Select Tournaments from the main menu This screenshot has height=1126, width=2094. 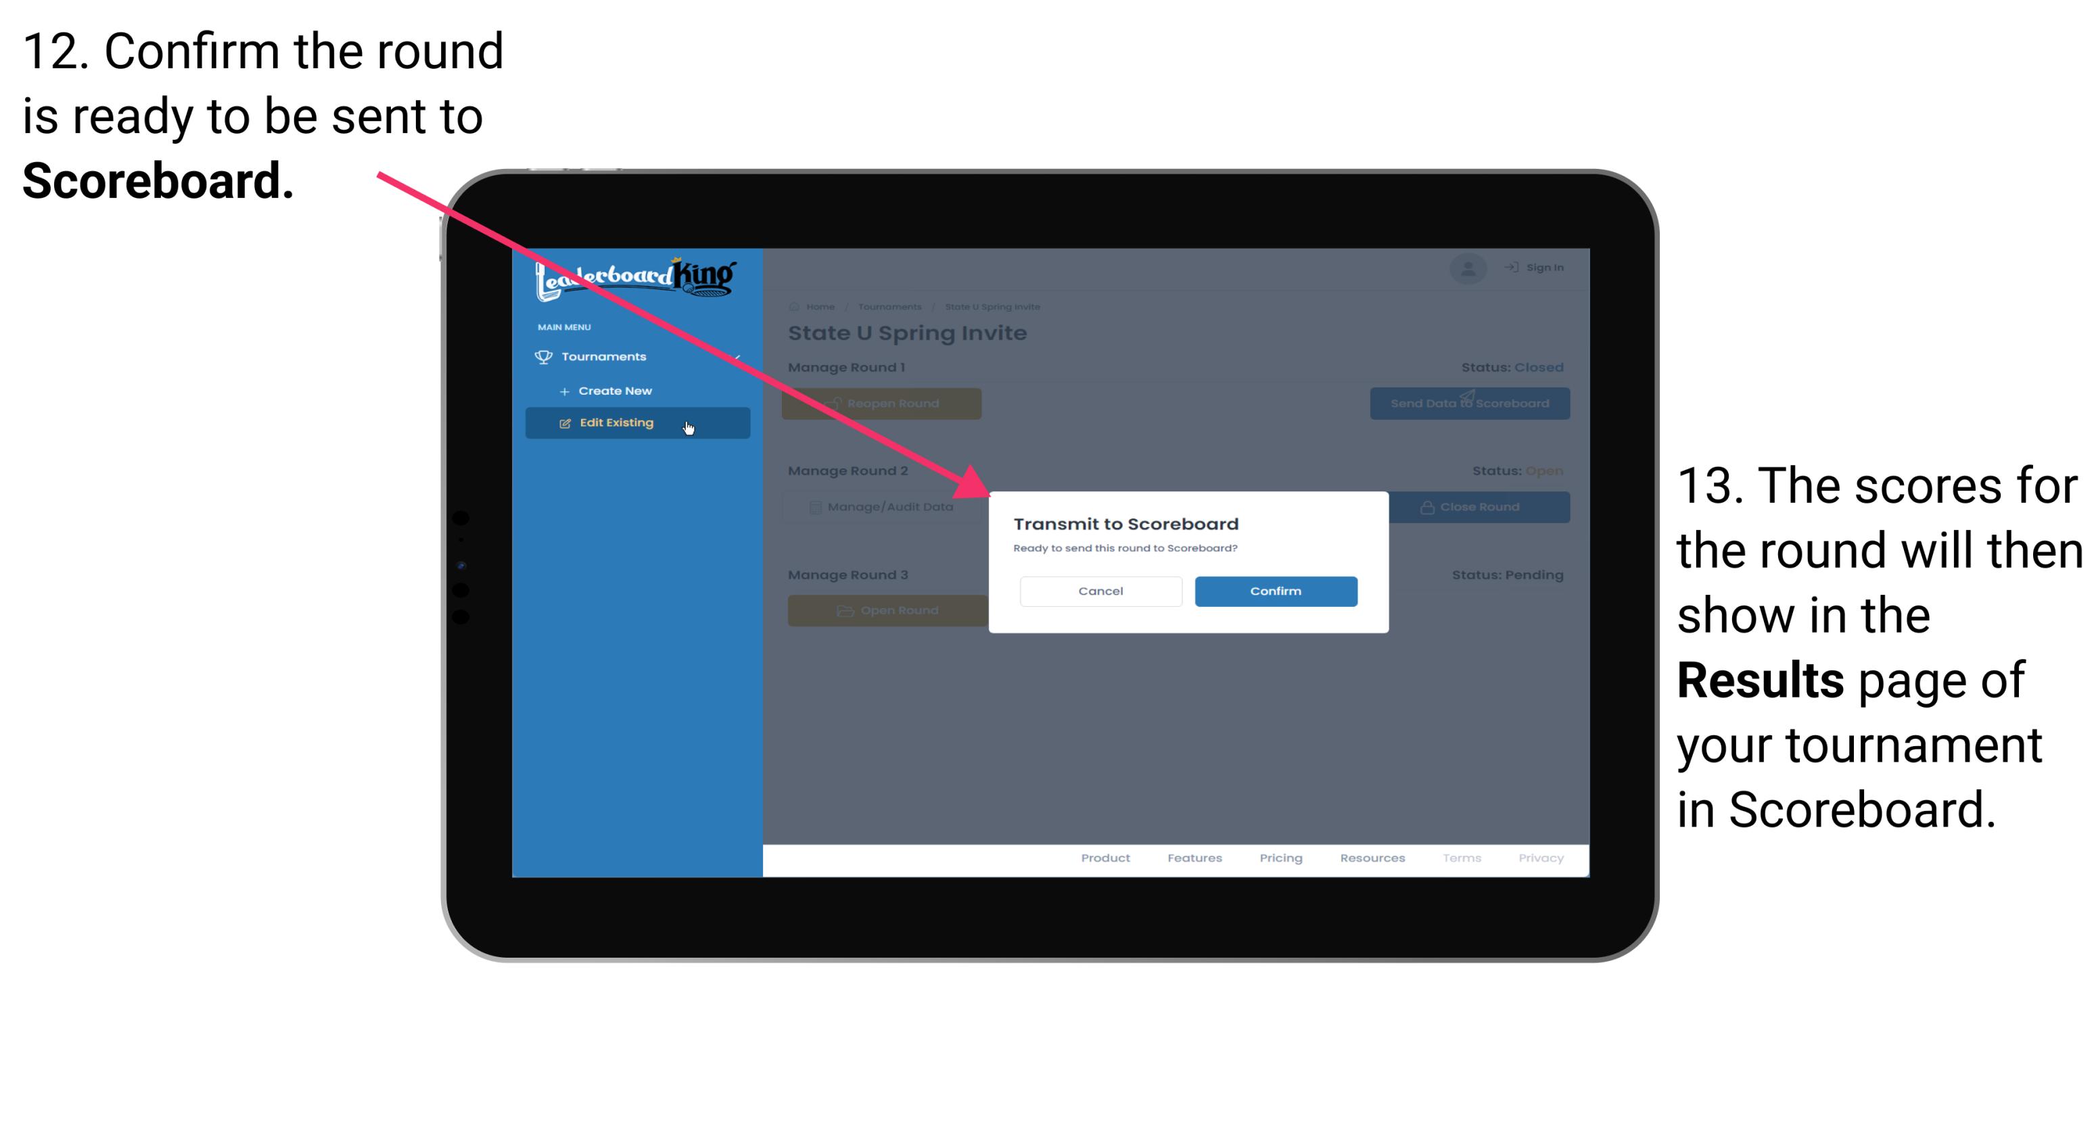(605, 356)
